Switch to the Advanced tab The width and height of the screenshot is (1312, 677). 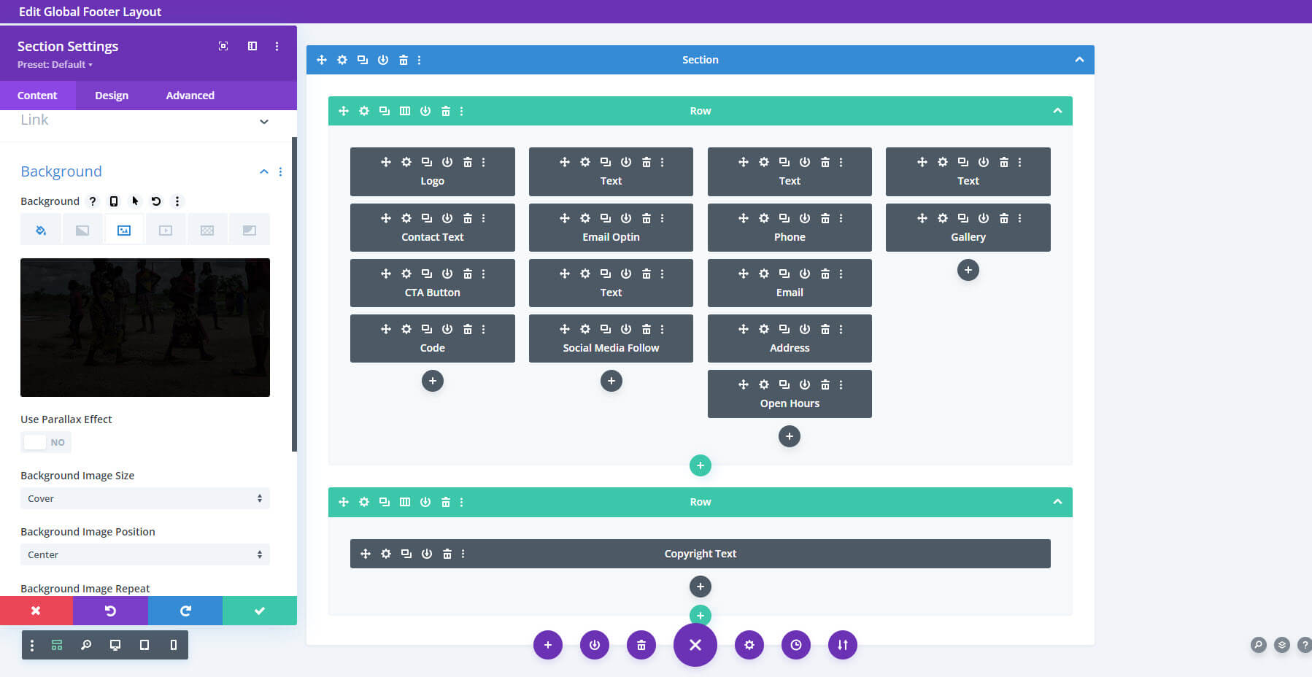pyautogui.click(x=190, y=95)
